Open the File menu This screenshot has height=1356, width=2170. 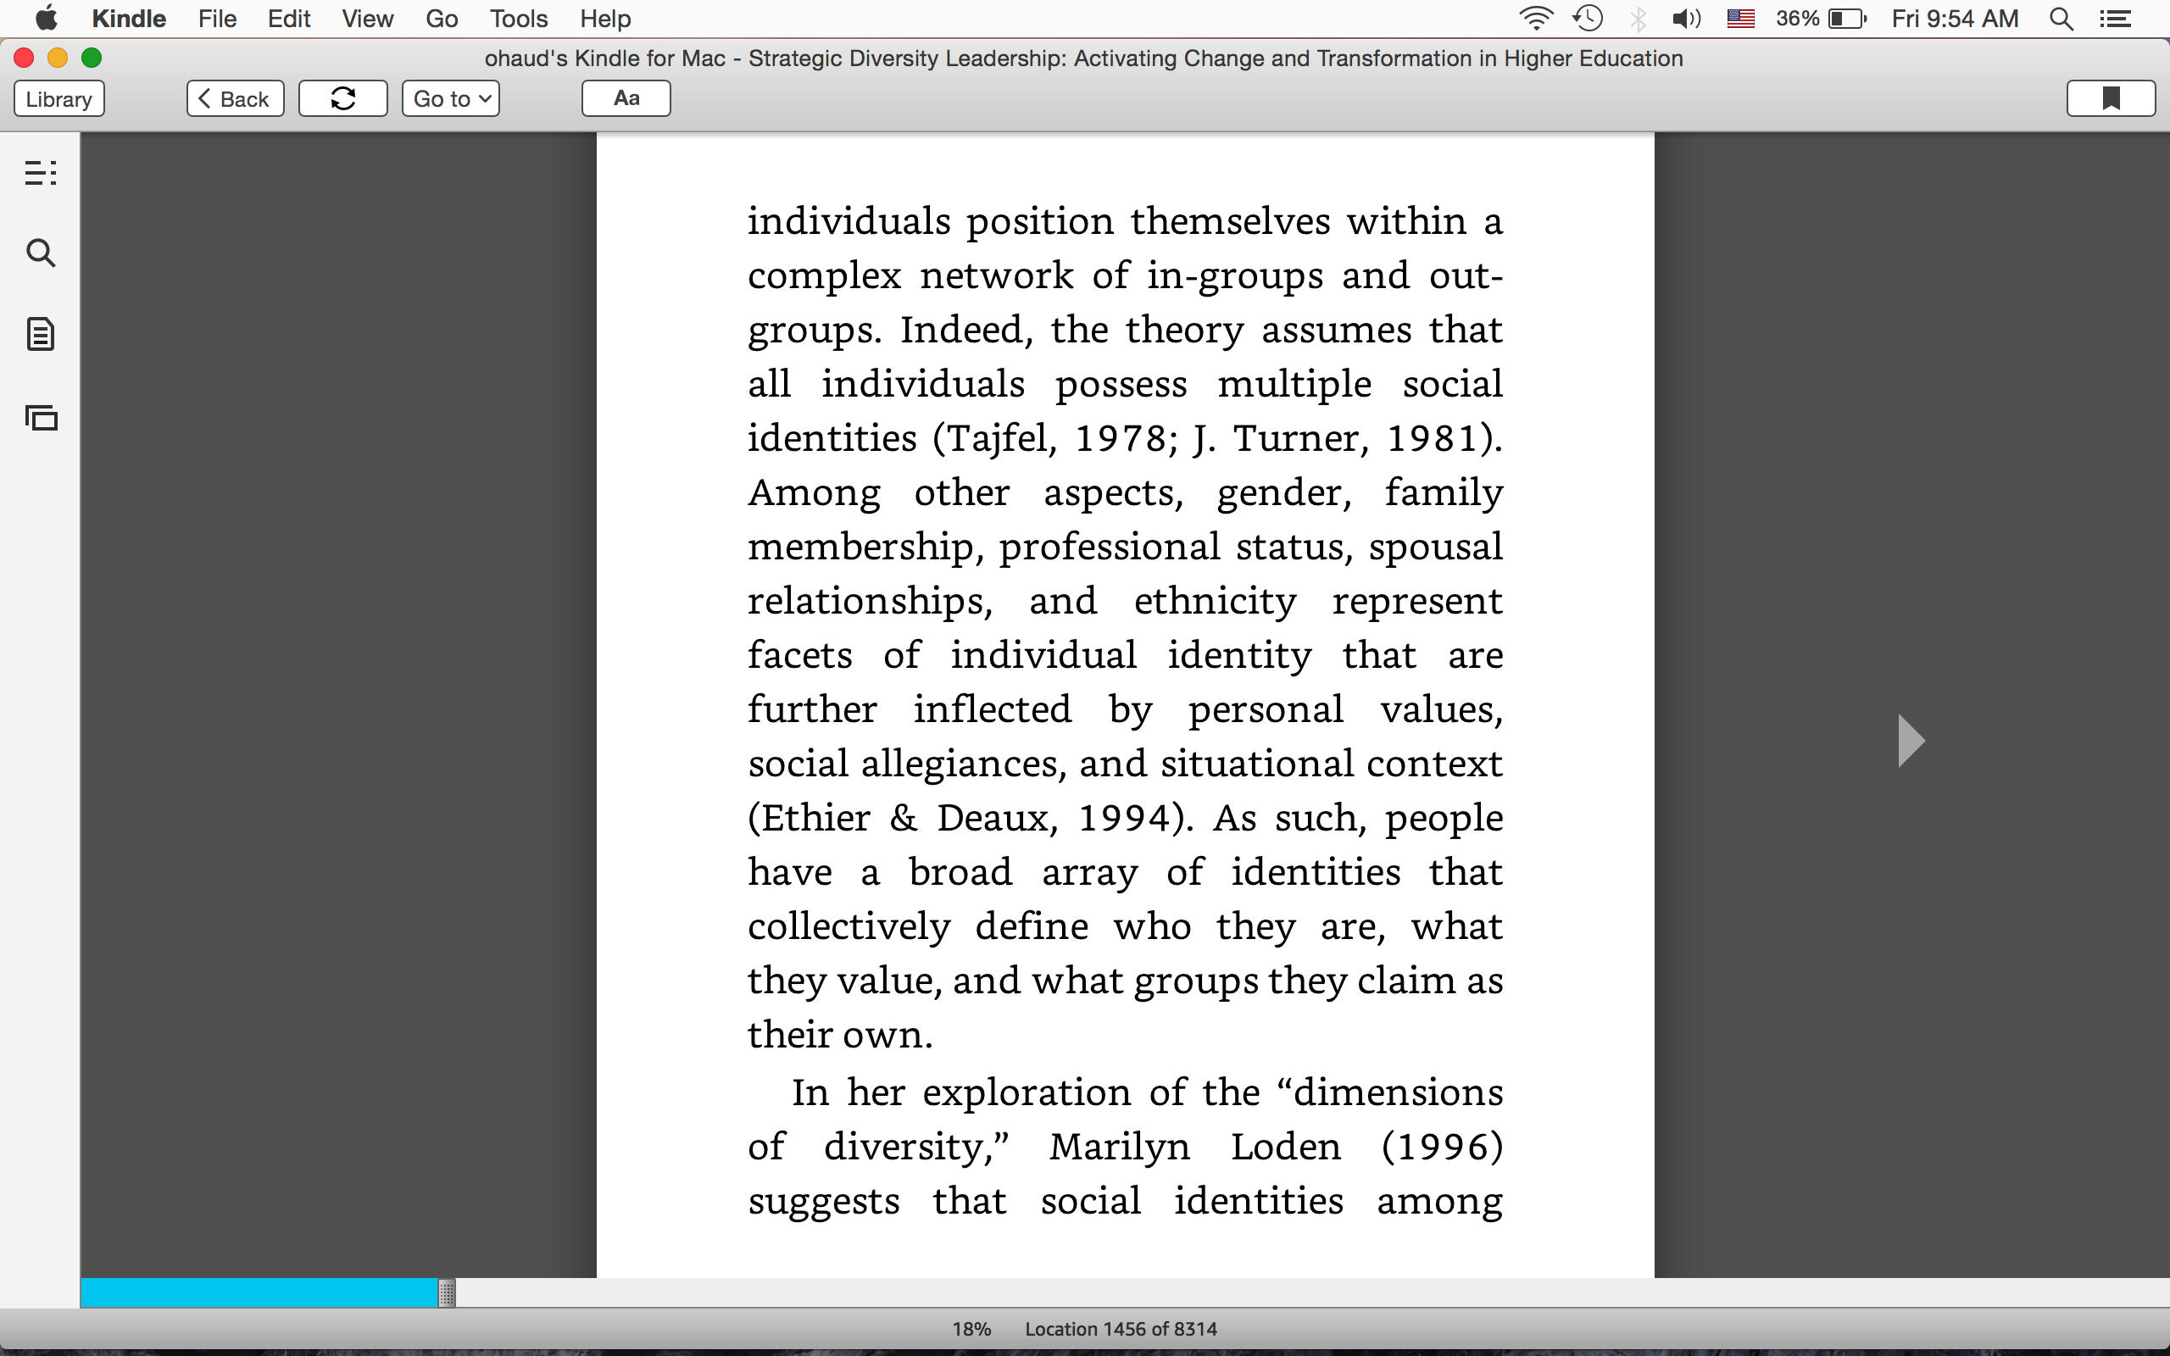point(217,18)
